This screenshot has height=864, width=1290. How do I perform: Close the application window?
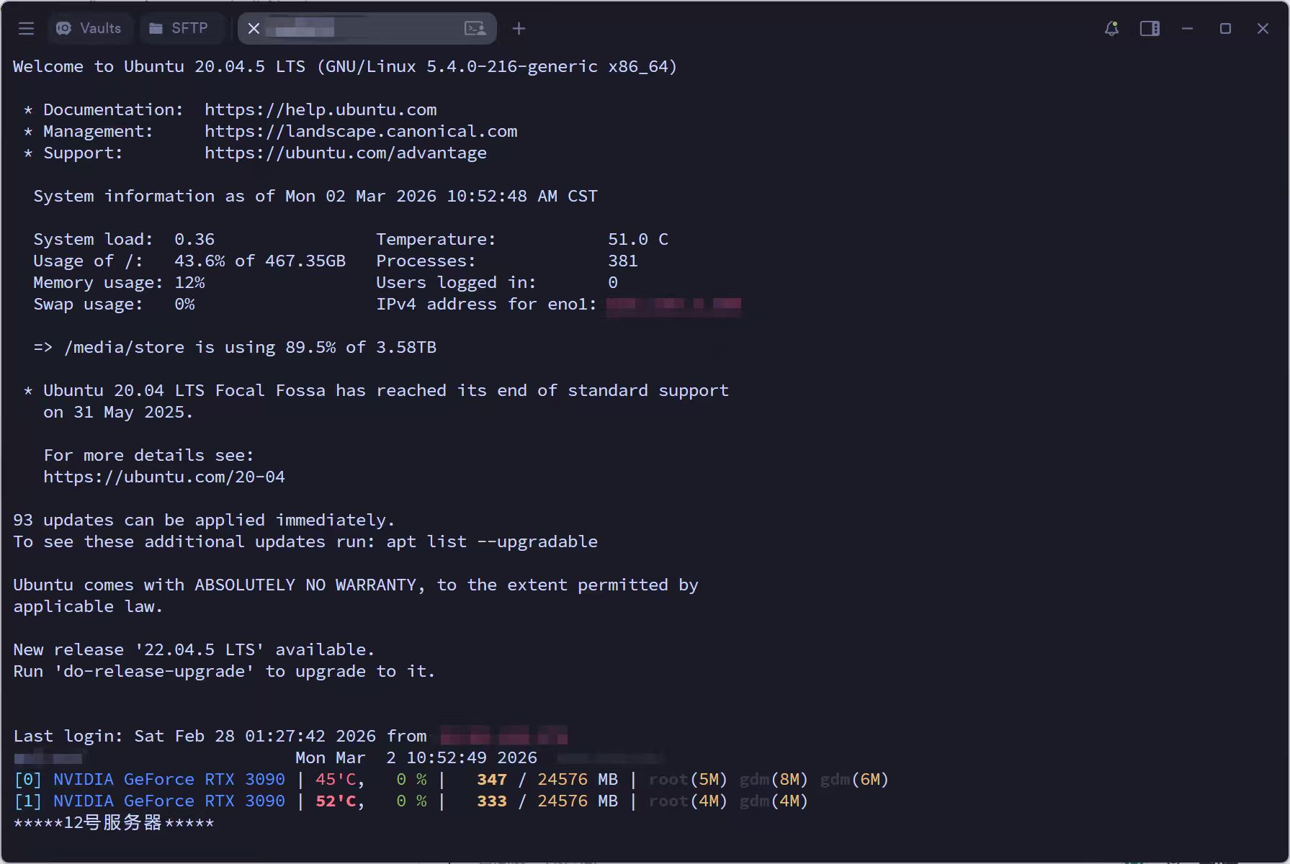(1263, 29)
